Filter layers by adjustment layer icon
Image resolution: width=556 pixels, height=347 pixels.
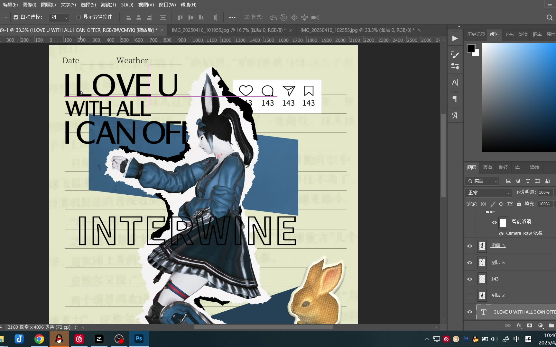pyautogui.click(x=518, y=181)
